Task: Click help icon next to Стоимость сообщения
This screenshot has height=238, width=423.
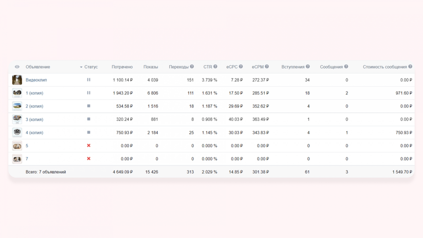Action: (x=410, y=67)
